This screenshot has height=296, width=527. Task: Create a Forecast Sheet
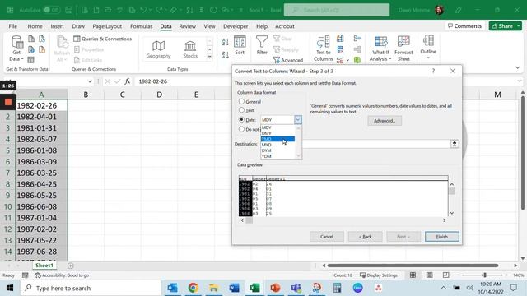pos(403,49)
